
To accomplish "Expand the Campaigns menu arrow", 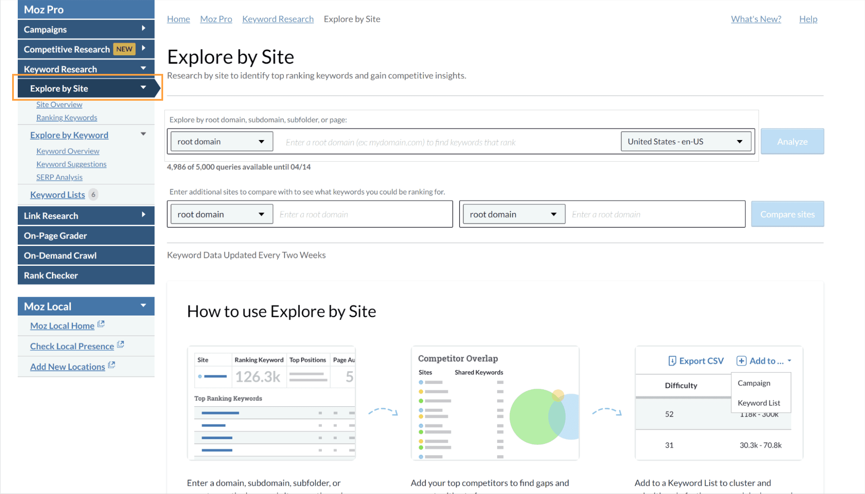I will (143, 29).
